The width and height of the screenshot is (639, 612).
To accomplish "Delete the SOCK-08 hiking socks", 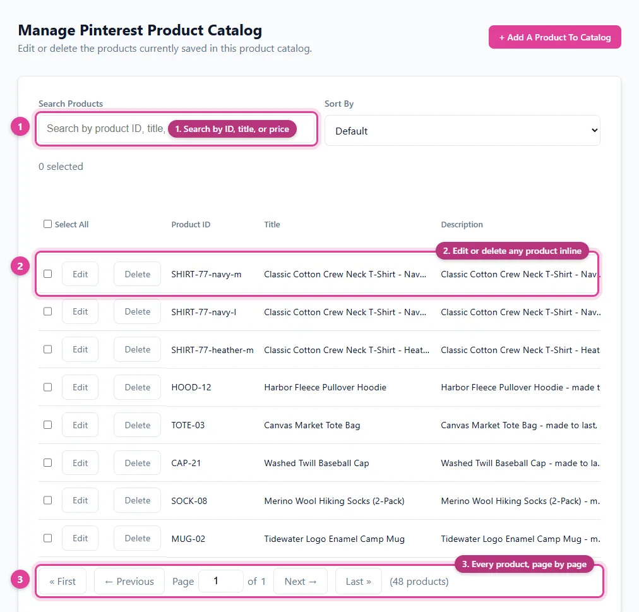I will point(138,500).
